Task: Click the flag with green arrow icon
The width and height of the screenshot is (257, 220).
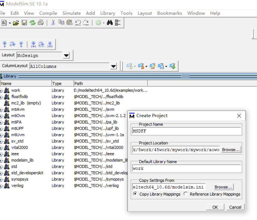Action: coord(172,66)
